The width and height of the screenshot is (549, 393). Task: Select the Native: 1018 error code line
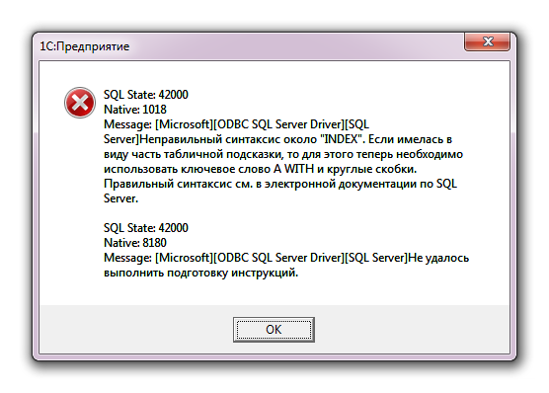click(x=135, y=110)
